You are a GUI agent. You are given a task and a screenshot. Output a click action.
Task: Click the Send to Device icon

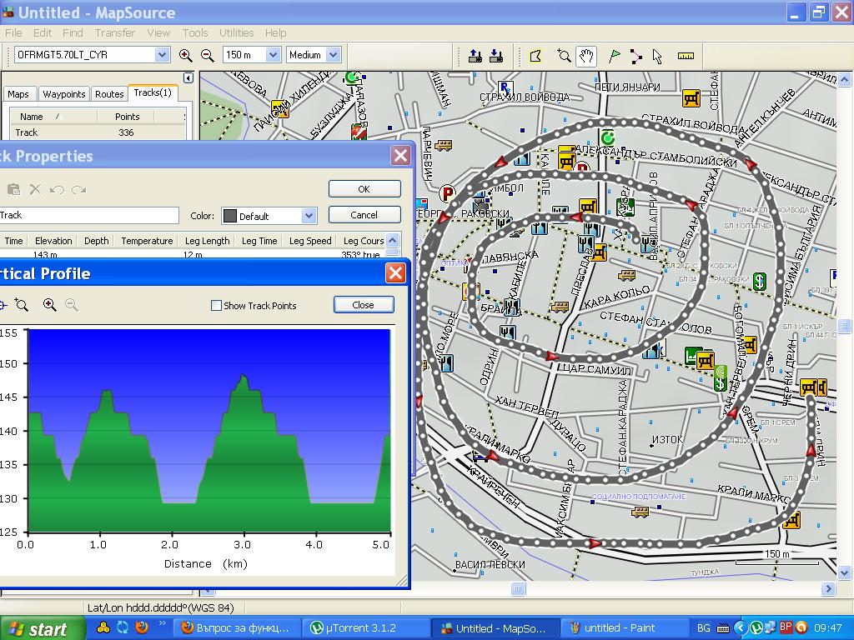[475, 56]
